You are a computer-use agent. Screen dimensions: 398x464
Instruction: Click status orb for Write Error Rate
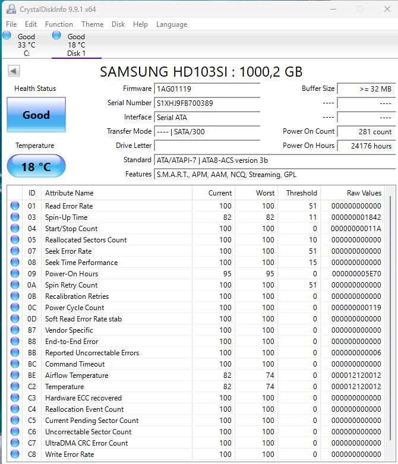[15, 454]
